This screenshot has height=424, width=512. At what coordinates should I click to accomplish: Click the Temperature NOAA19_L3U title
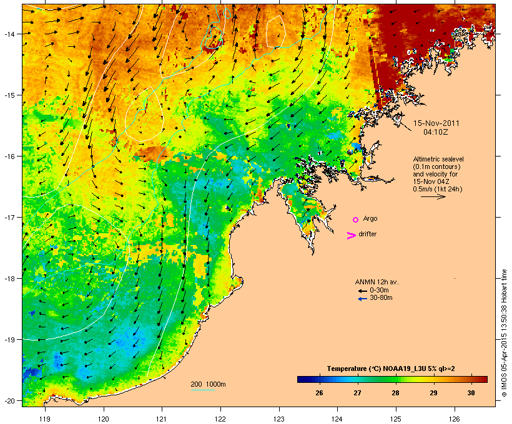(391, 369)
